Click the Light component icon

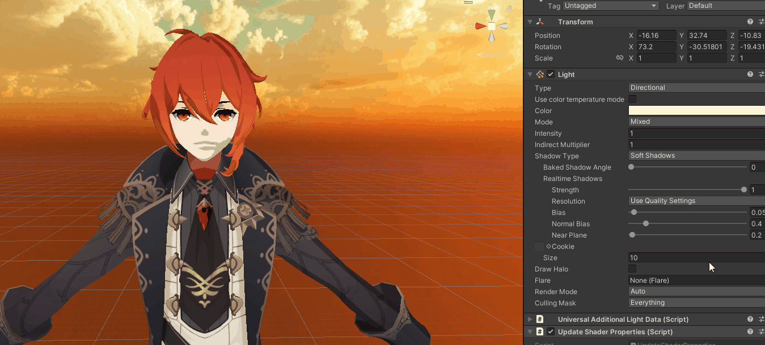[x=540, y=74]
